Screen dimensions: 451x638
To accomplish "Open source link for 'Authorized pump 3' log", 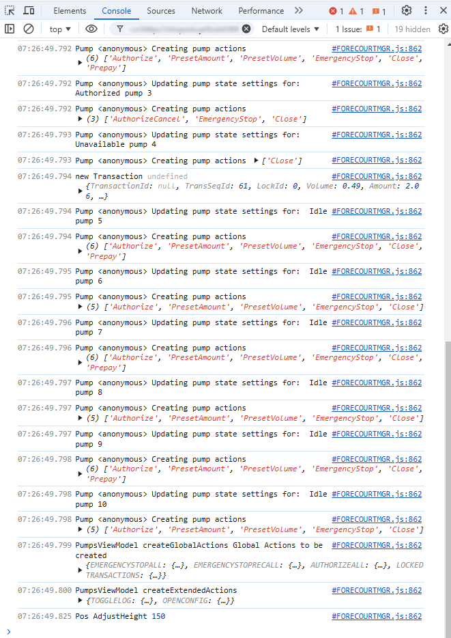I will tap(377, 83).
